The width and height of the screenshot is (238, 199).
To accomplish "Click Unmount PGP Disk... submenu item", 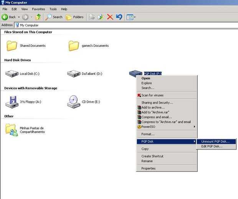I will 216,141.
